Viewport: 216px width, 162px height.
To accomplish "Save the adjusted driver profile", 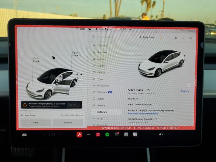I will 36,123.
